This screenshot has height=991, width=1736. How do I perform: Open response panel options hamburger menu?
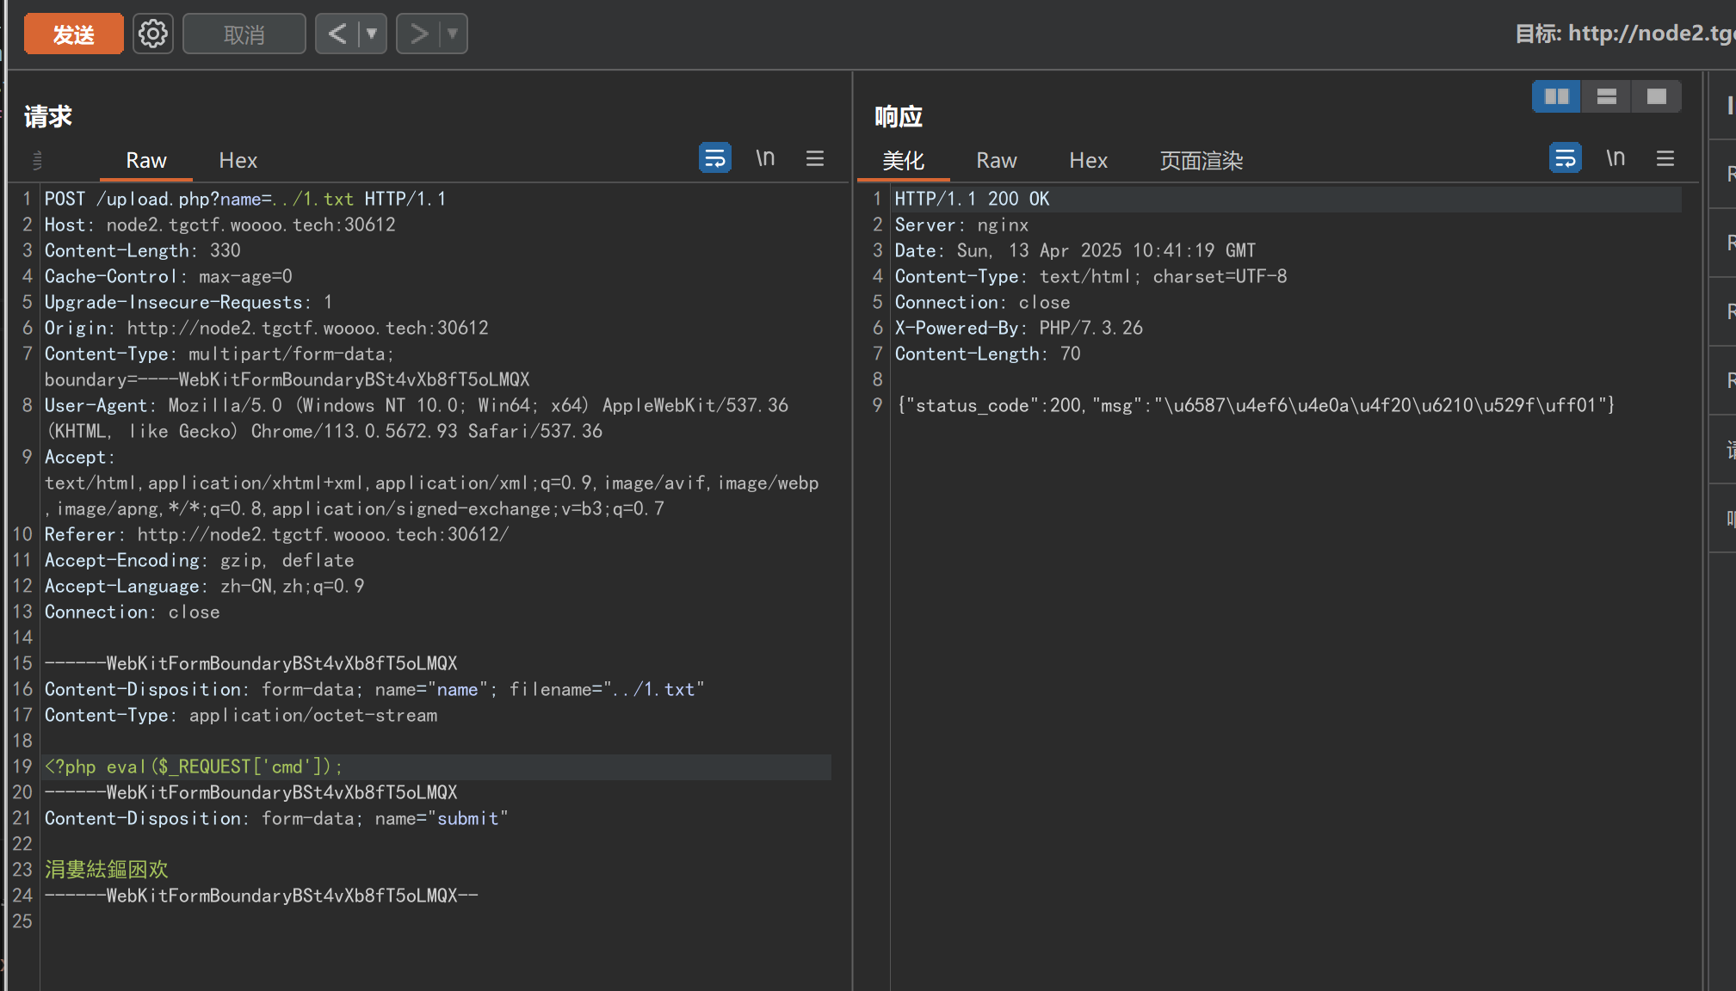1665,158
